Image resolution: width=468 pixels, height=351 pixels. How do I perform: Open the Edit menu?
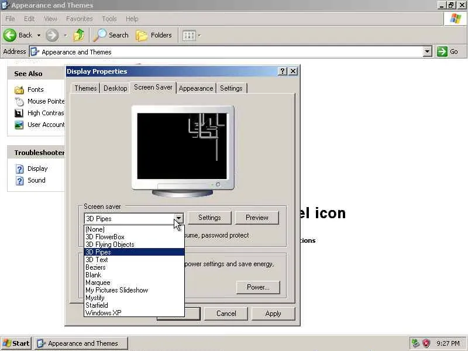tap(29, 19)
